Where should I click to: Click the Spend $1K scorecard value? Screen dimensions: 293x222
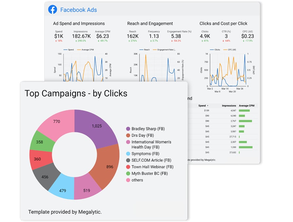tap(59, 36)
